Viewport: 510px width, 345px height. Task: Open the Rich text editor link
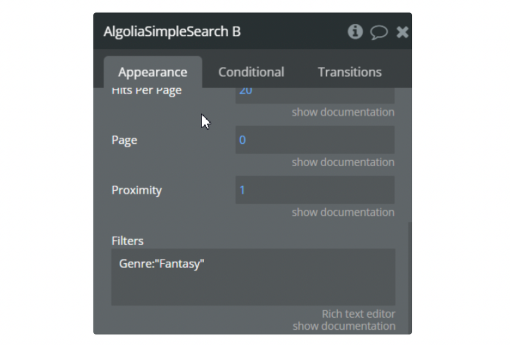click(x=358, y=314)
